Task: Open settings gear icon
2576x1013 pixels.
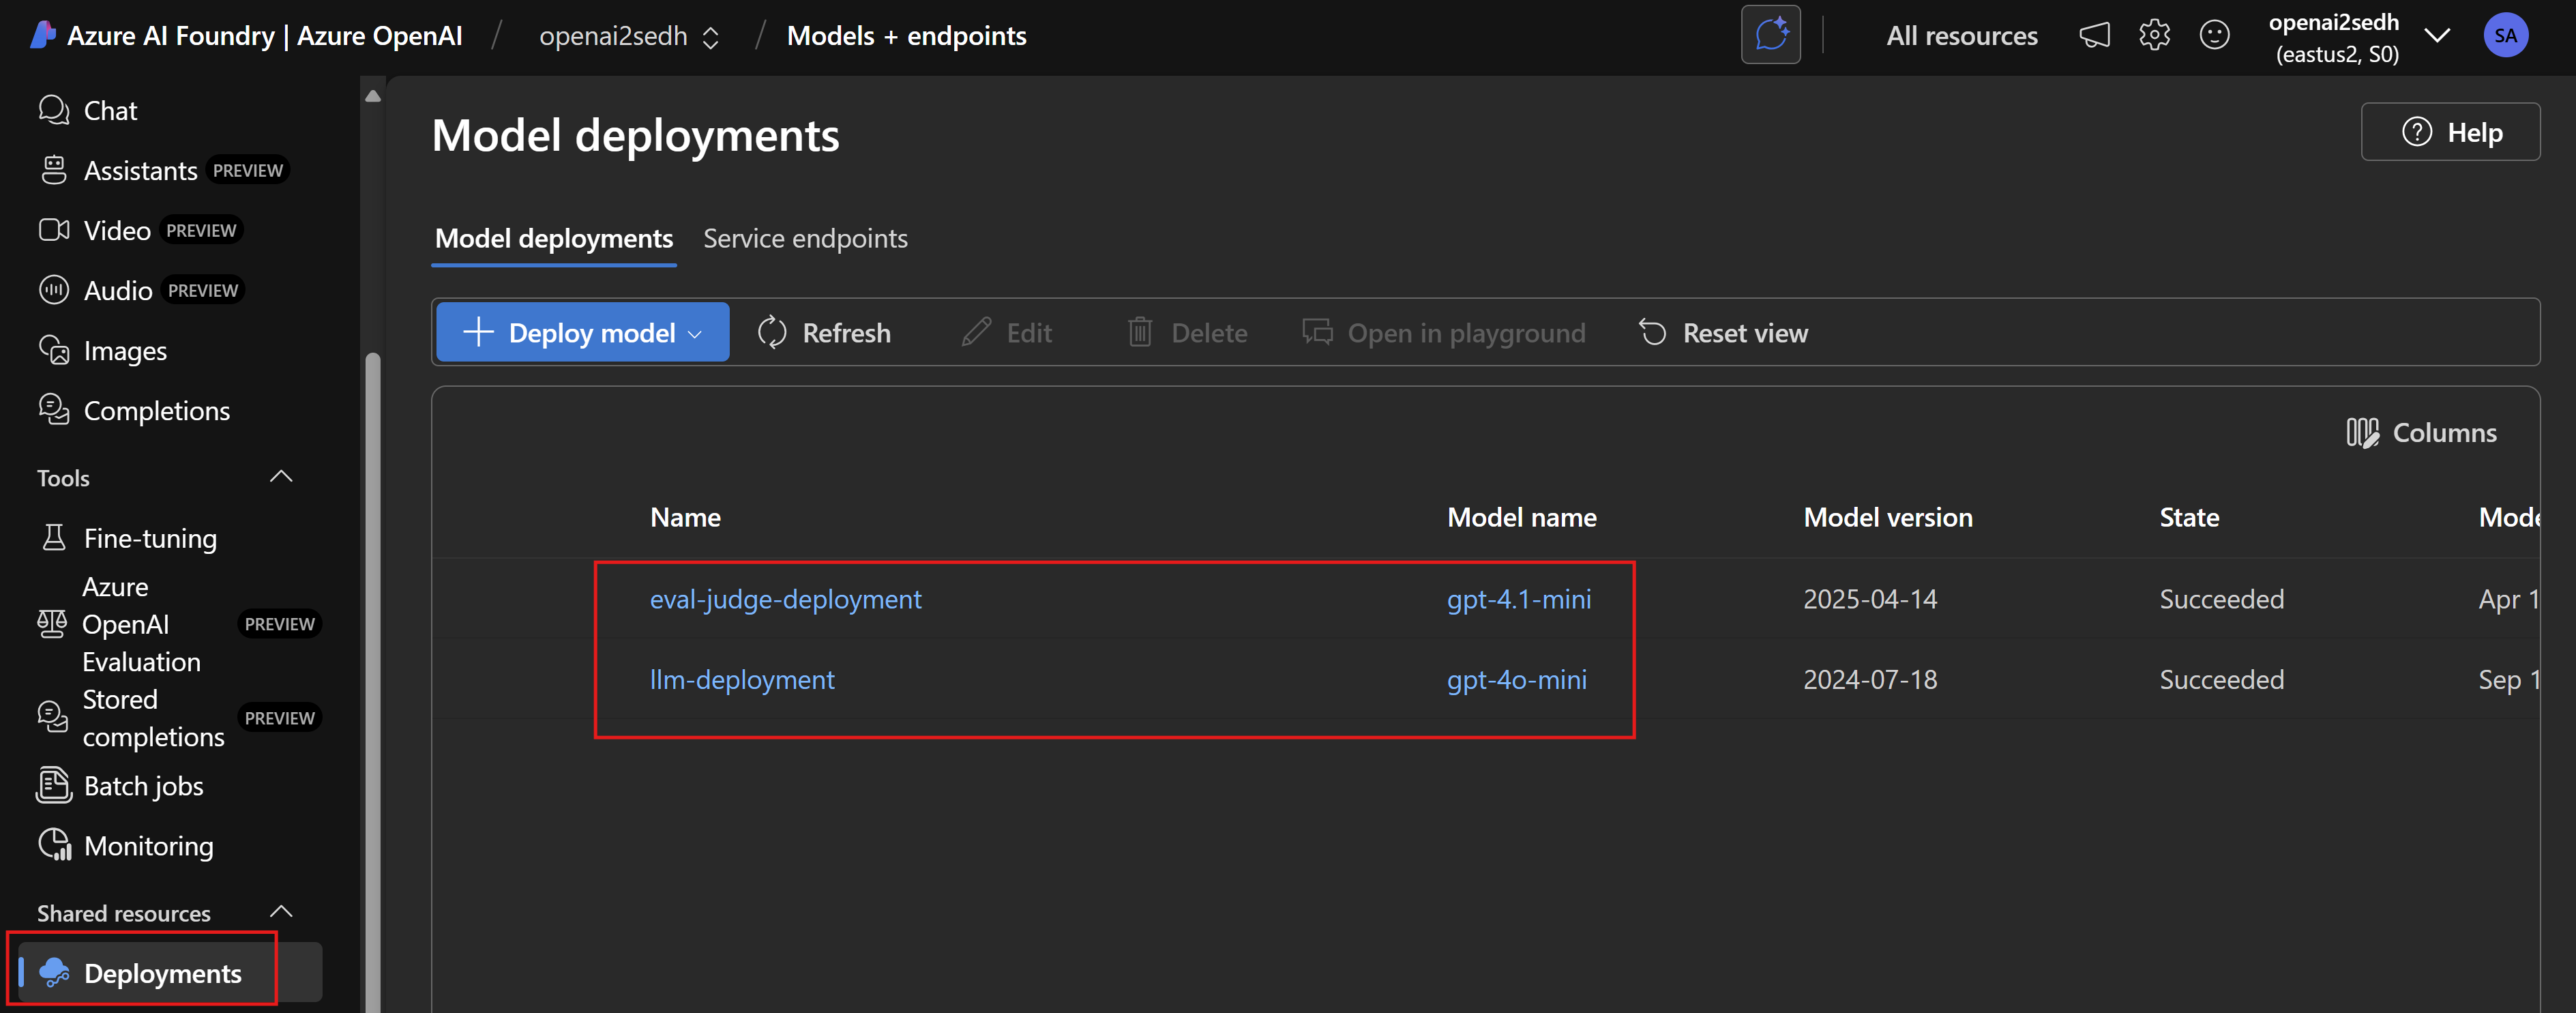Action: coord(2154,35)
